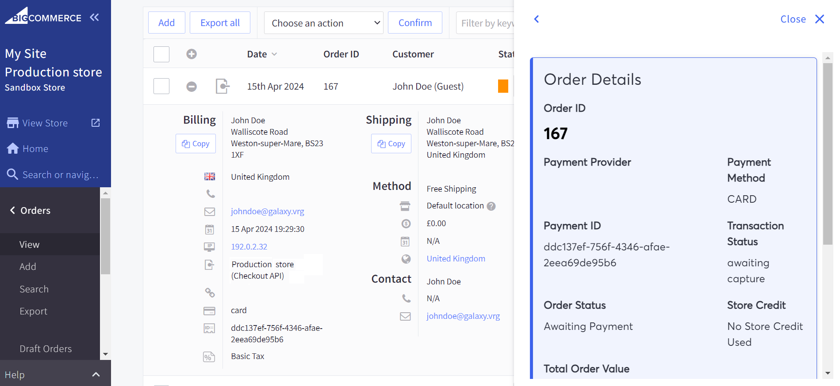This screenshot has height=386, width=840.
Task: Click the order 167 action document icon
Action: (x=222, y=86)
